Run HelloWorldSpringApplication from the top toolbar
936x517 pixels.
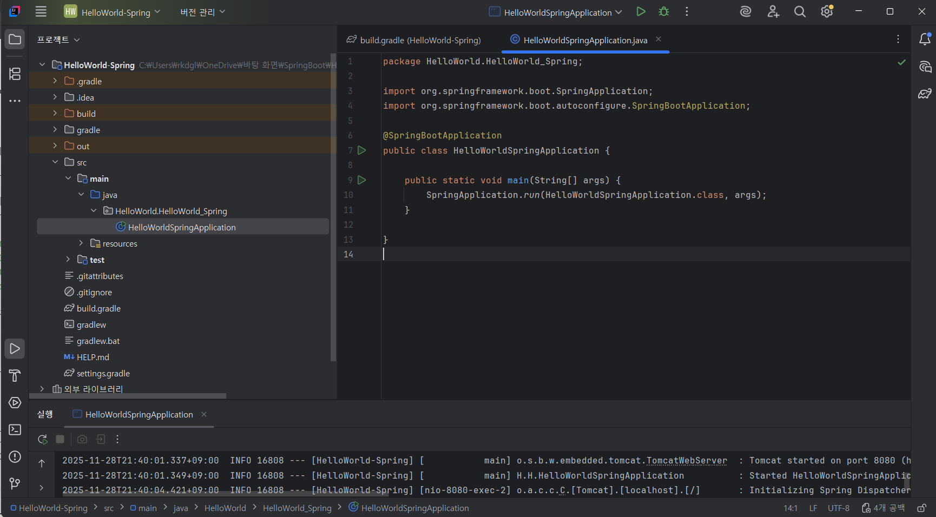coord(641,11)
